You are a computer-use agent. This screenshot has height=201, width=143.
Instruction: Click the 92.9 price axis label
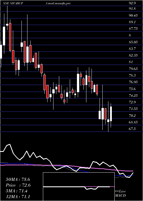tap(132, 3)
